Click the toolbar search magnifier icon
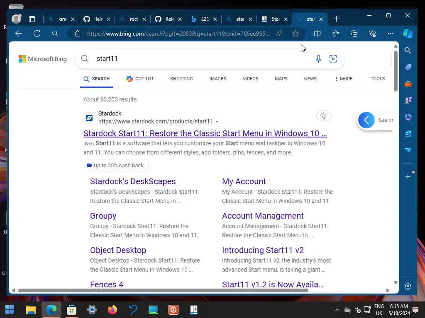 tap(55, 34)
